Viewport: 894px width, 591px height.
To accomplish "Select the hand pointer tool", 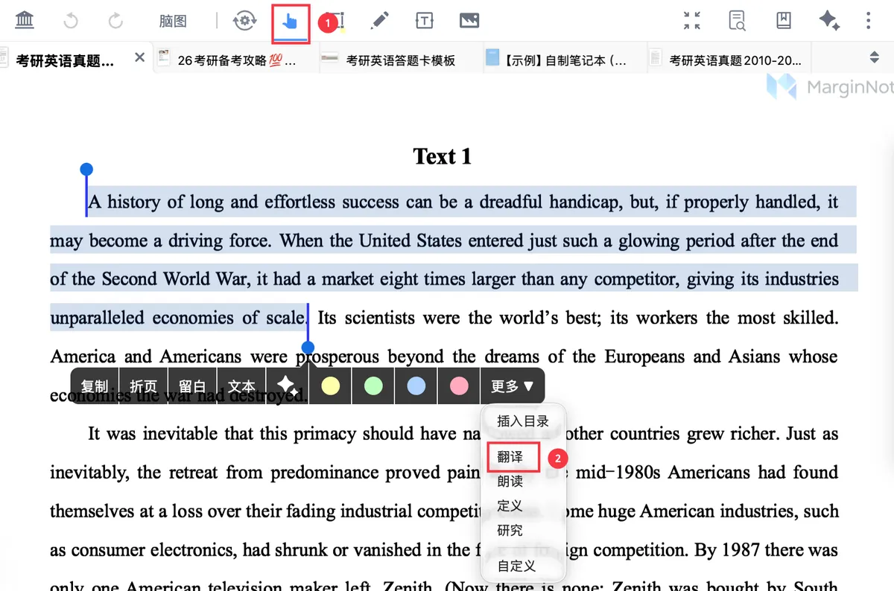I will coord(291,22).
